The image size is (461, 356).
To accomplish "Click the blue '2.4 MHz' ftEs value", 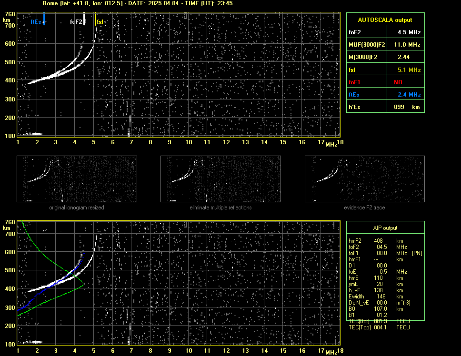I will pos(409,95).
